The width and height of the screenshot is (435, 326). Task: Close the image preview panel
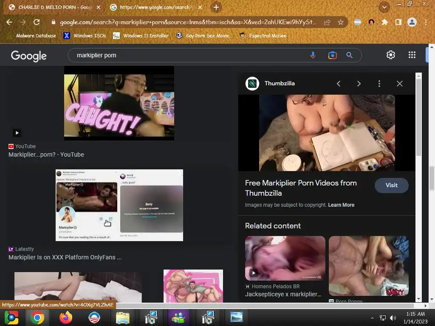pyautogui.click(x=399, y=84)
